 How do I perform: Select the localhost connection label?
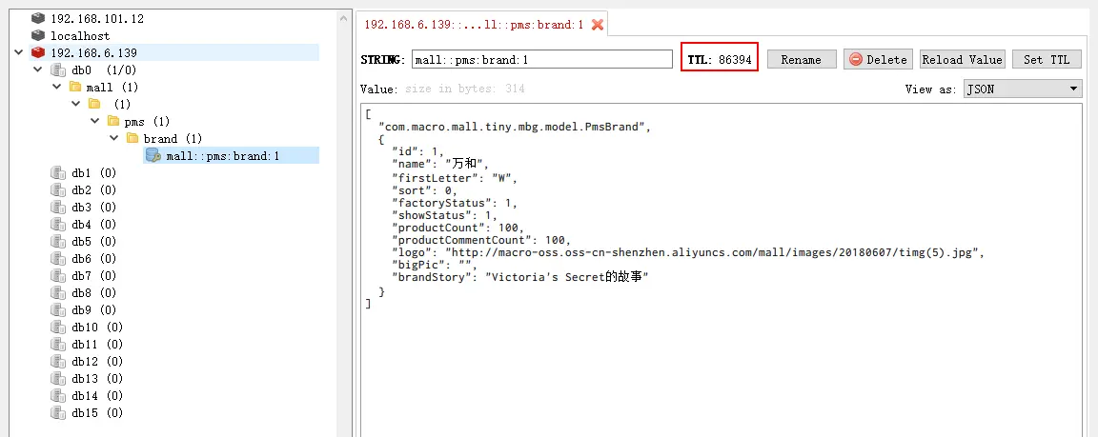pos(80,35)
